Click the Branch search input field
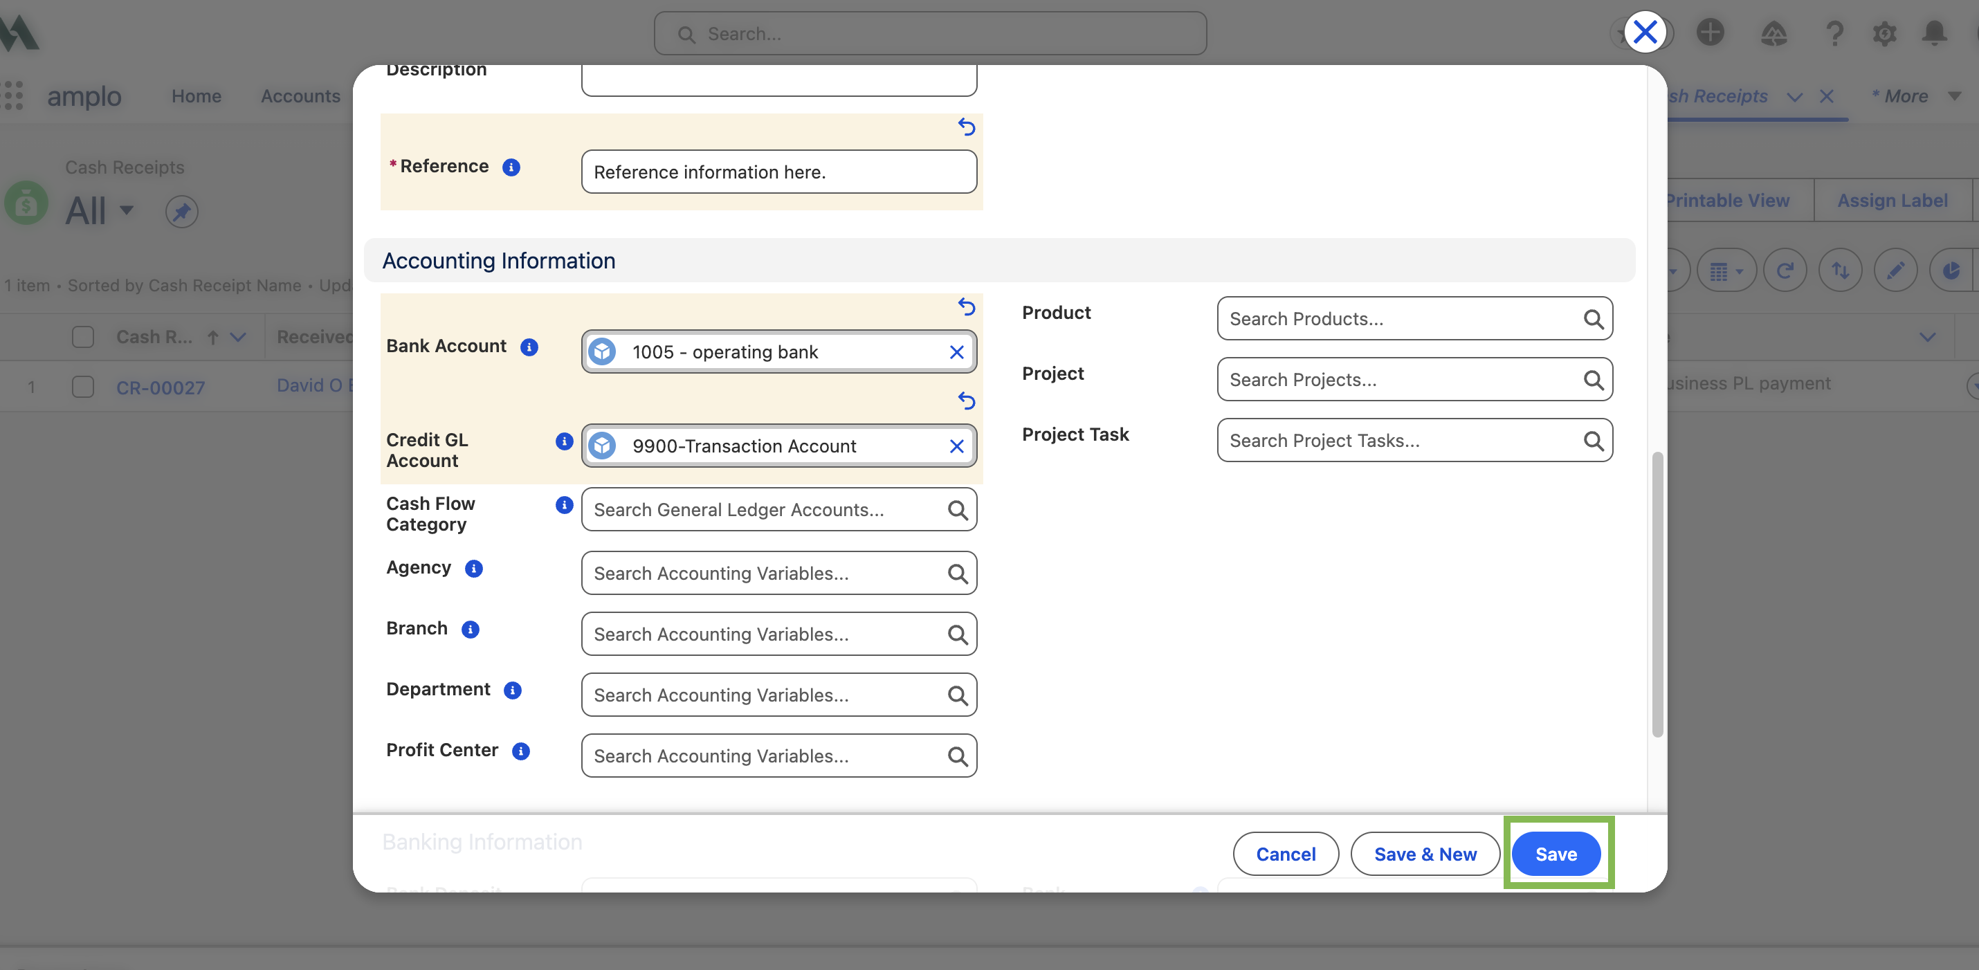The image size is (1979, 970). click(x=779, y=634)
